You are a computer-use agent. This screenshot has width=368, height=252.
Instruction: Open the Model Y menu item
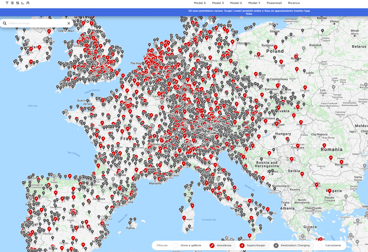pyautogui.click(x=254, y=3)
